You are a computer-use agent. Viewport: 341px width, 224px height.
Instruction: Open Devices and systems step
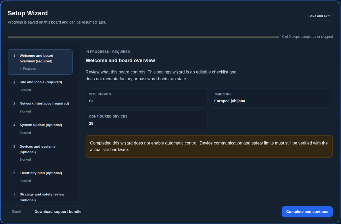click(40, 153)
